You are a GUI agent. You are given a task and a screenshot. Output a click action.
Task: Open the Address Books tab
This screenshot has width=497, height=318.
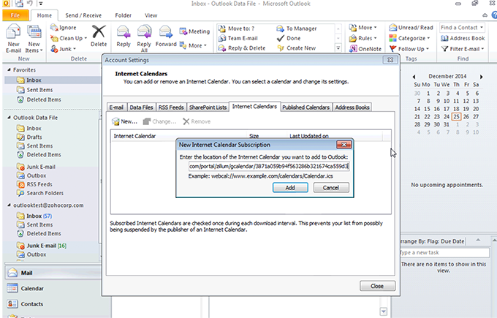point(352,107)
